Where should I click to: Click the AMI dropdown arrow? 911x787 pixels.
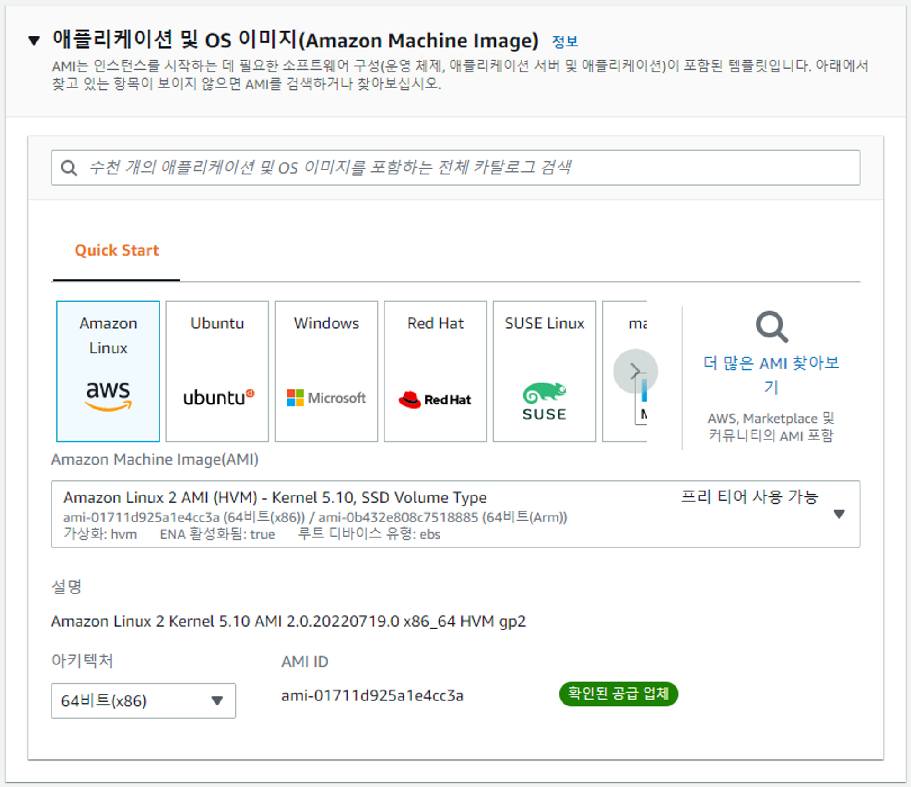coord(839,514)
